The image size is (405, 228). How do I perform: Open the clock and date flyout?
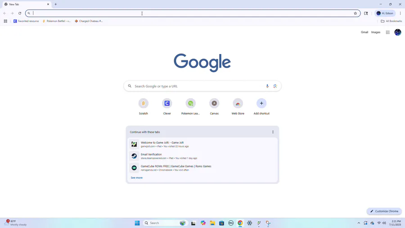[x=396, y=223]
